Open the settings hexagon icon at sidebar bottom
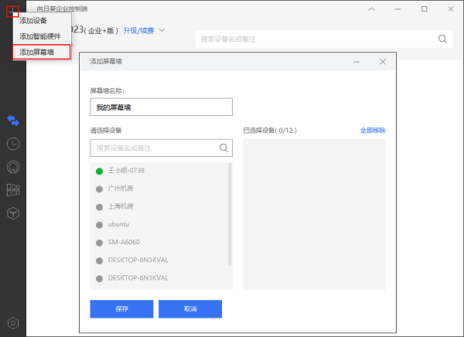The height and width of the screenshot is (337, 464). click(13, 323)
